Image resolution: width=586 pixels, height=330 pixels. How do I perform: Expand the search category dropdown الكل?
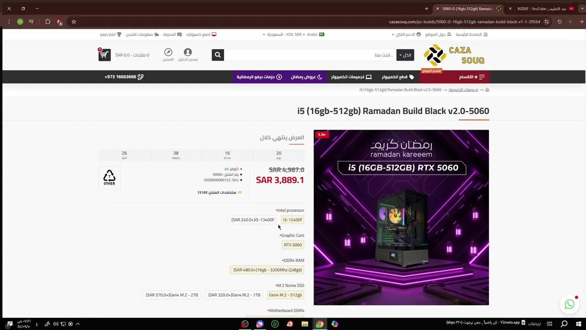pos(405,55)
